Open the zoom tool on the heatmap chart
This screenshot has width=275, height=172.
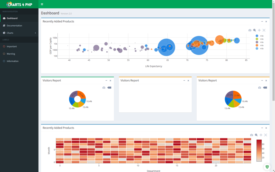click(x=256, y=135)
